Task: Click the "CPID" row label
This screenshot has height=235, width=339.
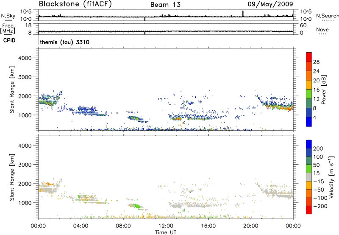Action: (9, 40)
